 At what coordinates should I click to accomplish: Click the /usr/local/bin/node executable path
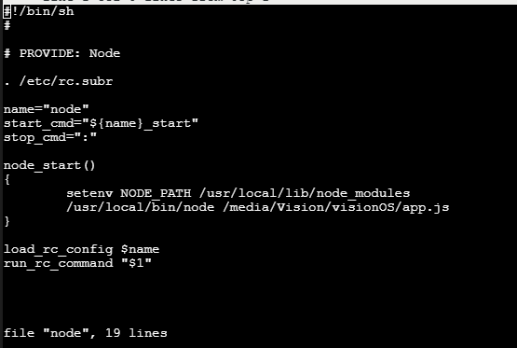(140, 207)
